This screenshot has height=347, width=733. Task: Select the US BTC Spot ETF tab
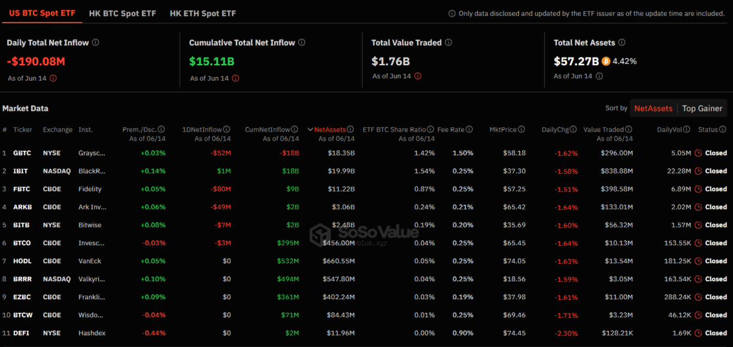(x=42, y=11)
